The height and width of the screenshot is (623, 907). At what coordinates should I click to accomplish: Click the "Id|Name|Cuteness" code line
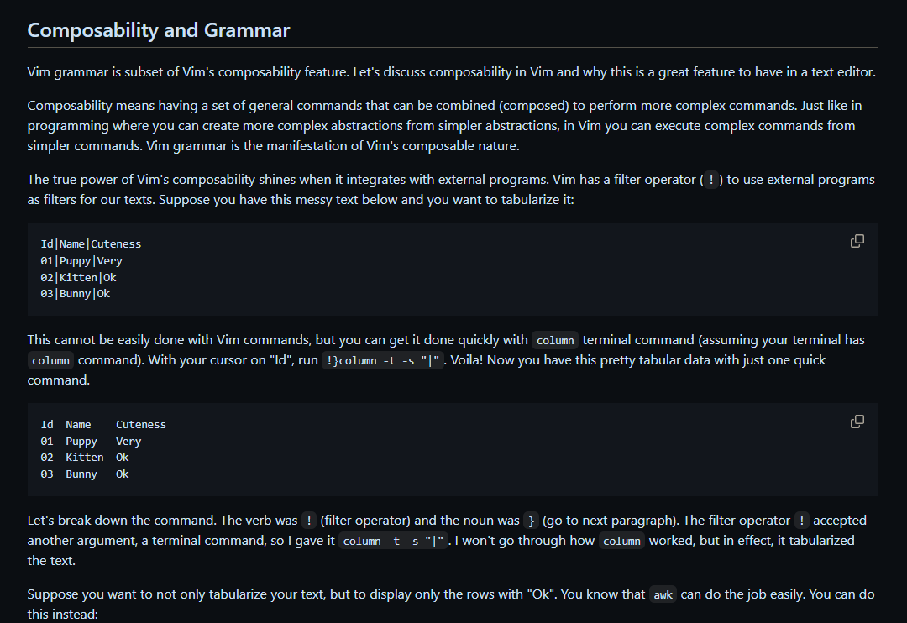click(91, 244)
